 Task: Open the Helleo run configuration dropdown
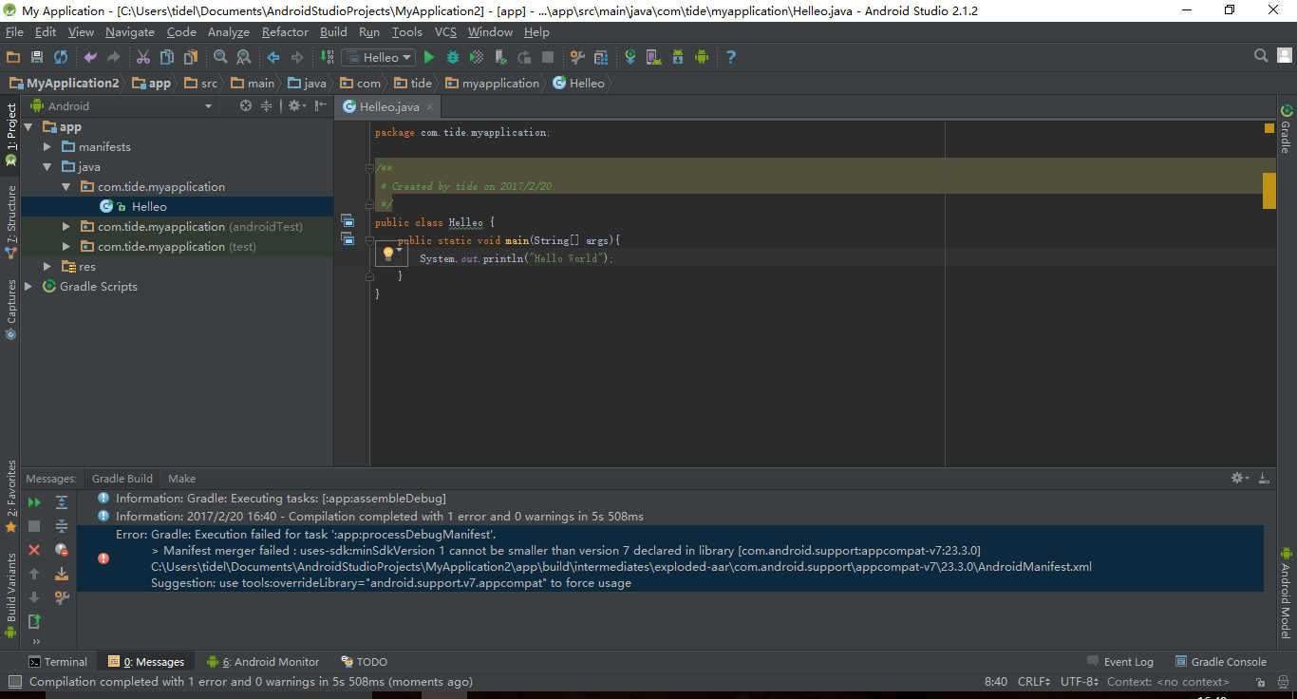(379, 57)
